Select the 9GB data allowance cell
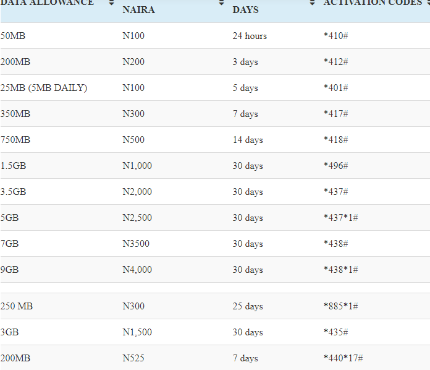This screenshot has height=370, width=430. [x=10, y=270]
